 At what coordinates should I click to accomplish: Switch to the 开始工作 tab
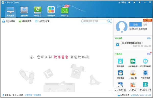(10, 12)
